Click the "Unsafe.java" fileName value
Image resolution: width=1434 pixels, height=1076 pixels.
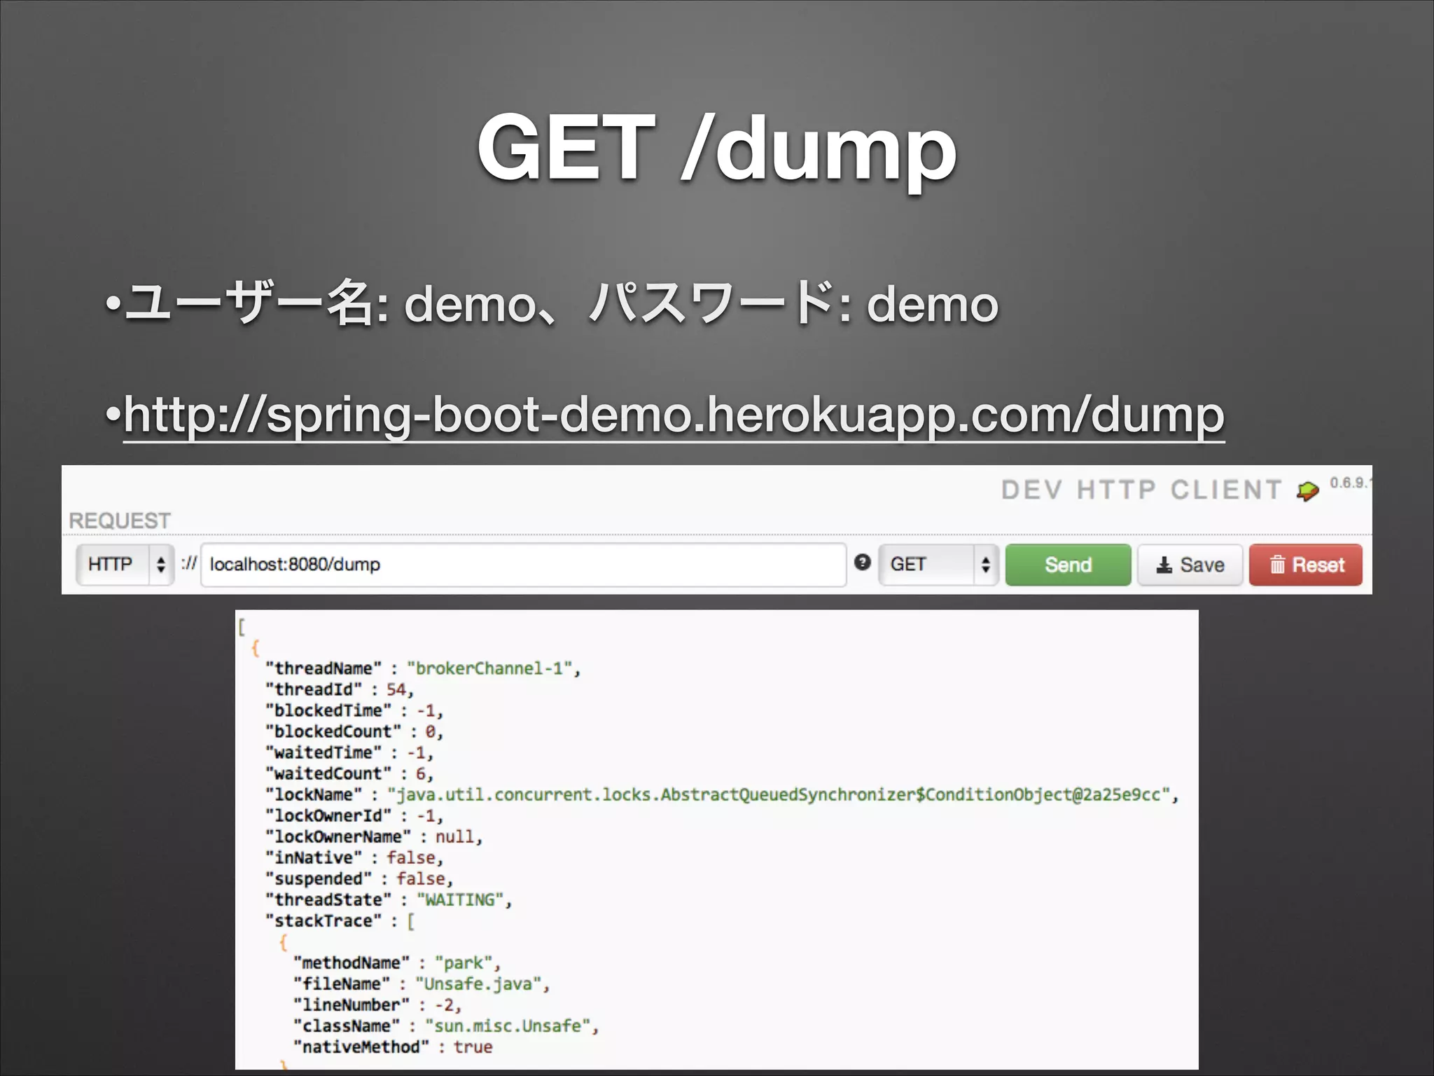coord(478,984)
